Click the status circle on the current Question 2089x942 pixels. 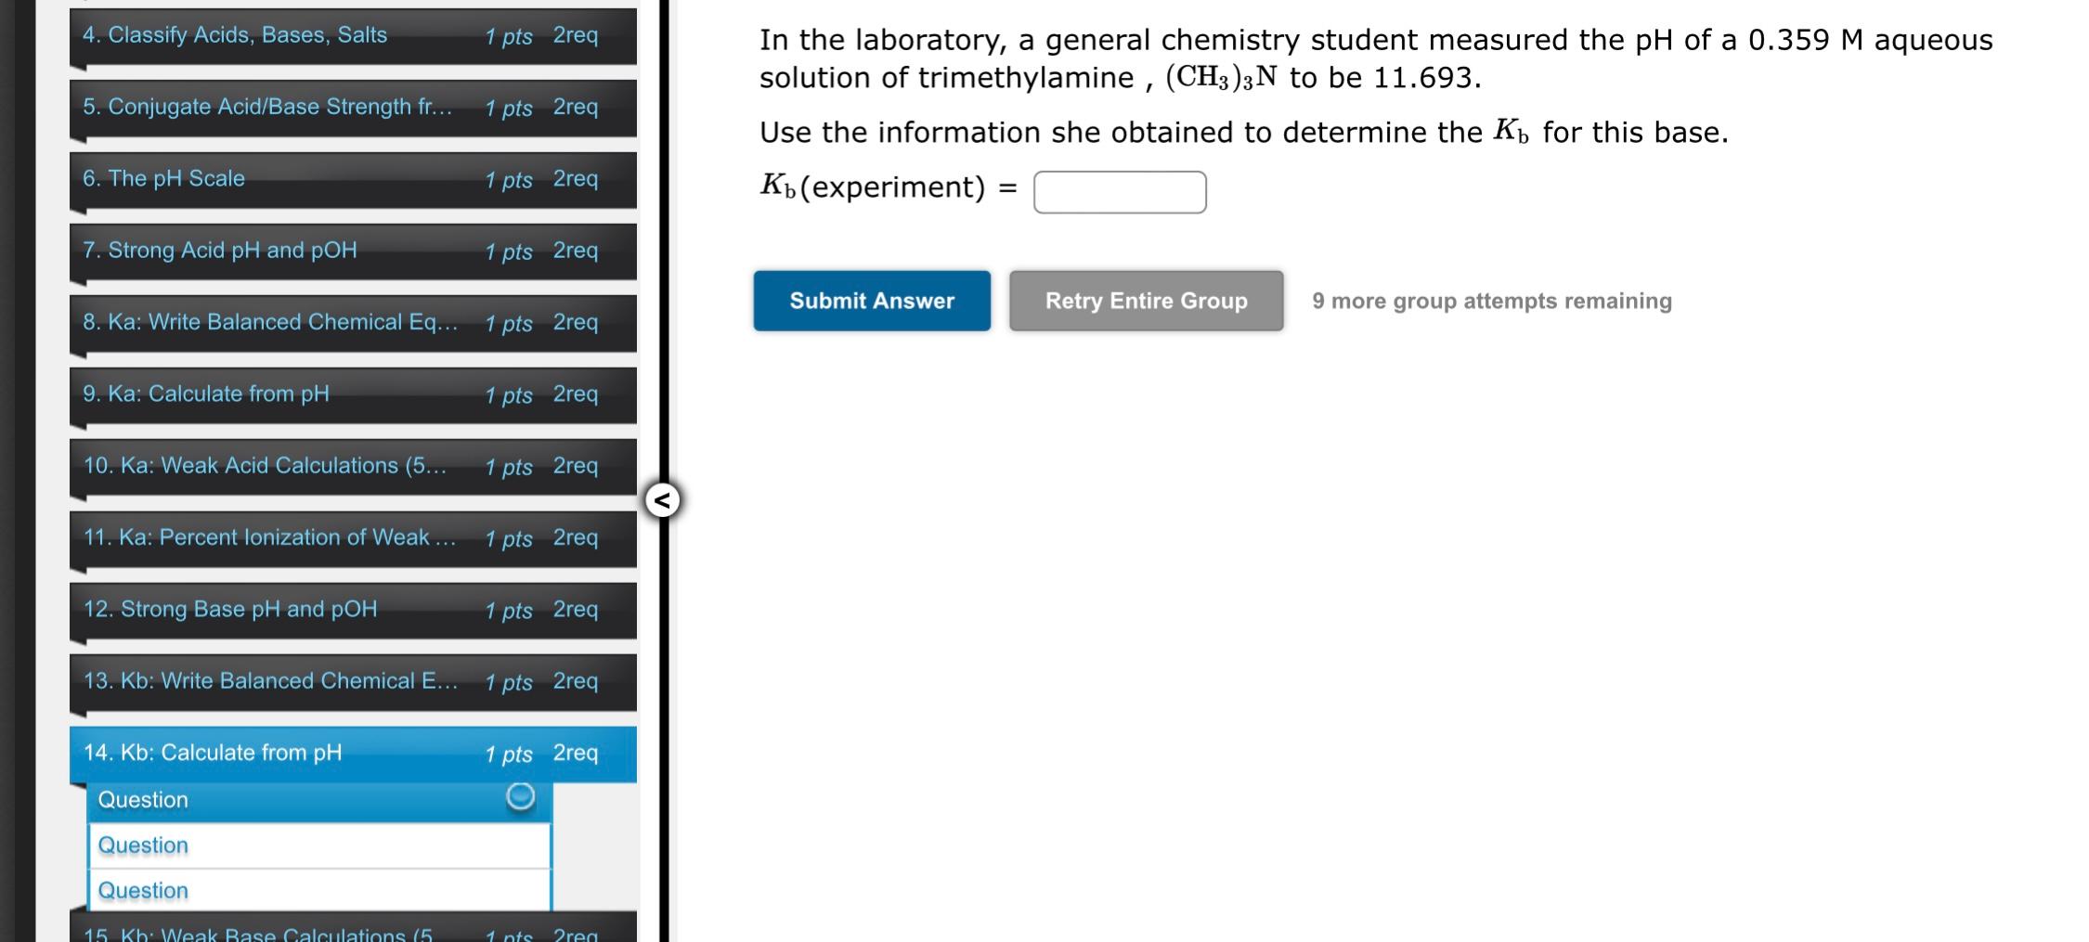[x=520, y=797]
